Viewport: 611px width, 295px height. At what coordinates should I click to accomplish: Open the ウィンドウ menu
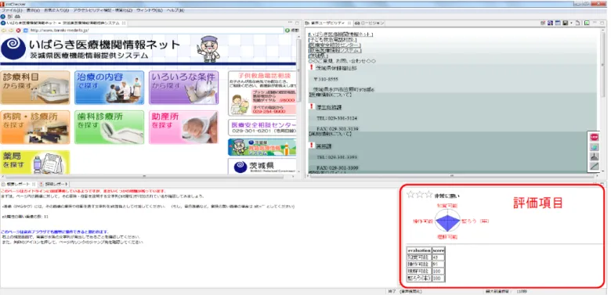[150, 10]
